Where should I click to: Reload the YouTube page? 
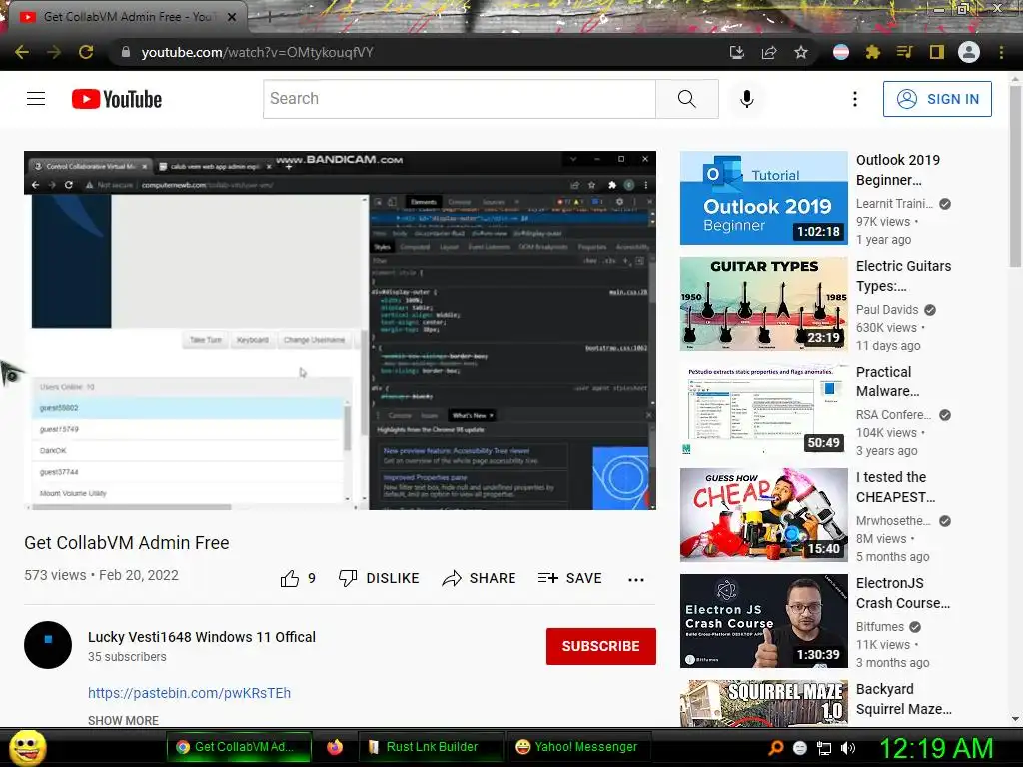pyautogui.click(x=86, y=52)
